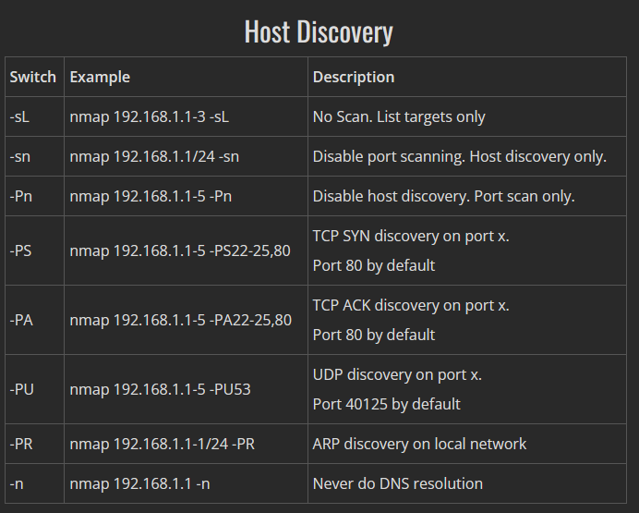Select example nmap 192.168.1.1-5 -PA22-25,80
The width and height of the screenshot is (639, 513).
click(181, 320)
